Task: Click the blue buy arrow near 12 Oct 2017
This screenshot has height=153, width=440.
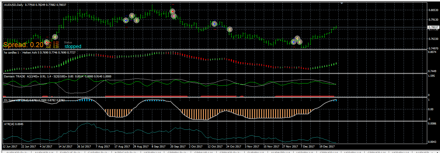Action: point(215,24)
